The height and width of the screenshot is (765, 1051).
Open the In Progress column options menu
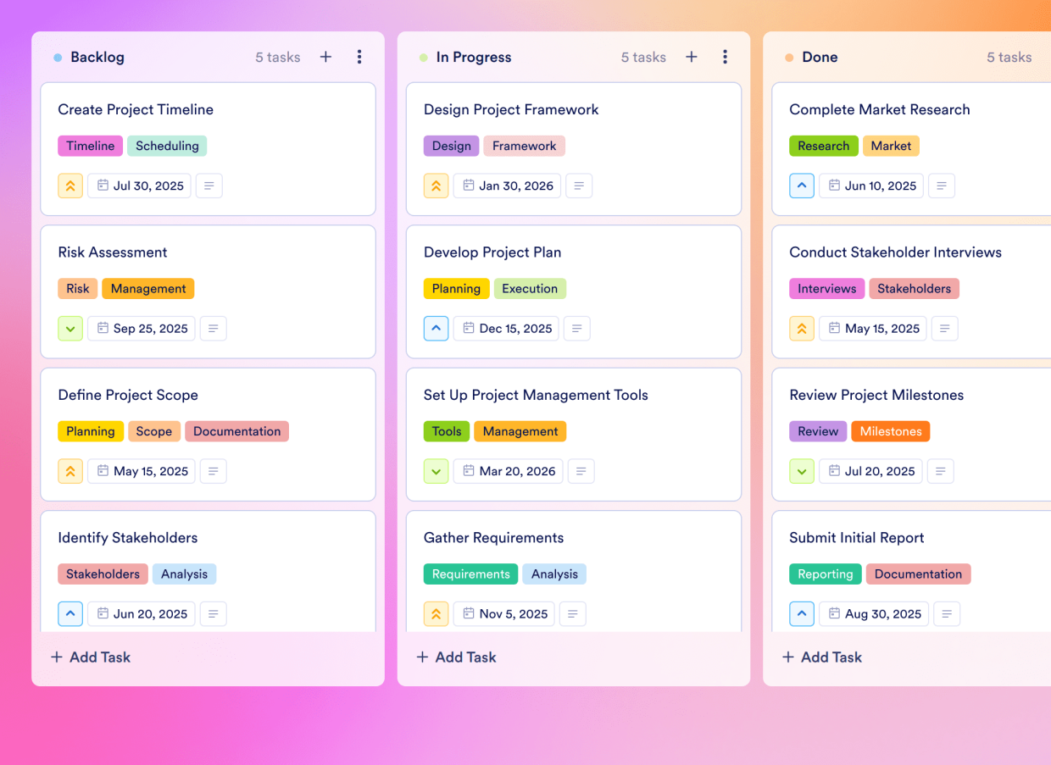coord(726,57)
